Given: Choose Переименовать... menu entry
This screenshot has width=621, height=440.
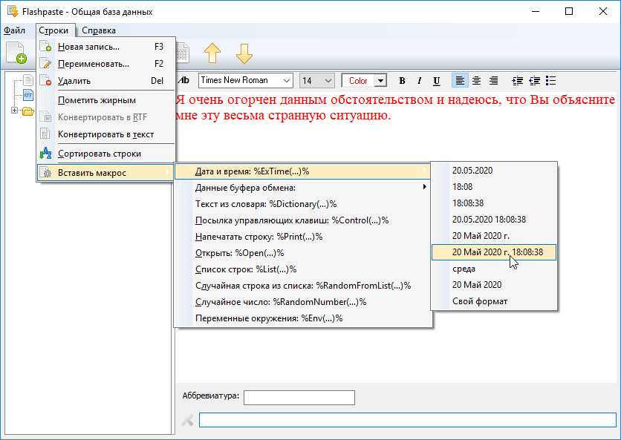Looking at the screenshot, I should point(105,64).
